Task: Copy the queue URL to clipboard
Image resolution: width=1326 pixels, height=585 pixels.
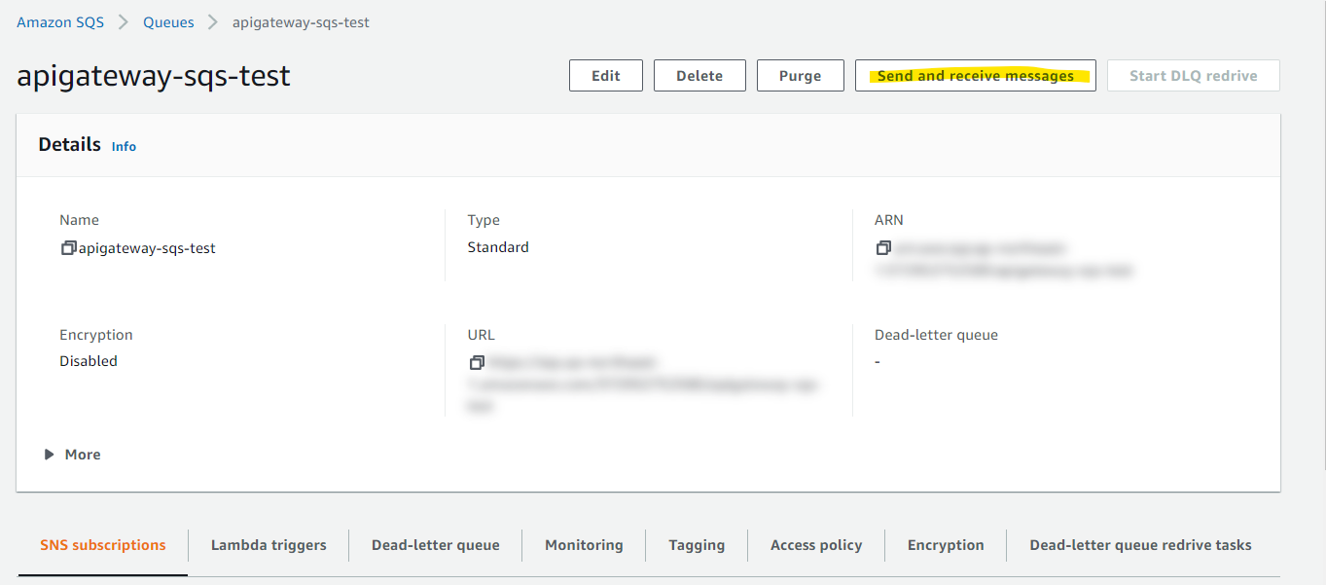Action: [477, 362]
